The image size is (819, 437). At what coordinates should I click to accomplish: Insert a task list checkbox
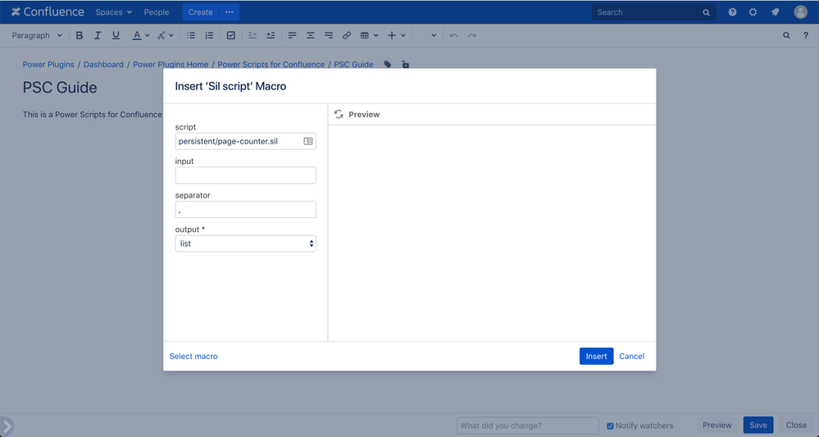pyautogui.click(x=231, y=35)
